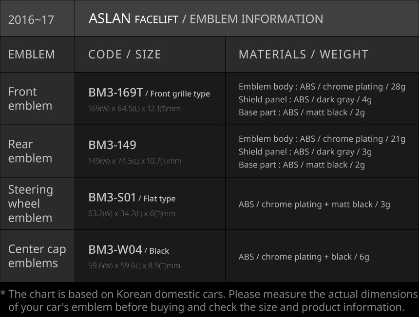The width and height of the screenshot is (419, 317).
Task: Select the MATERIALS / WEIGHT column header
Action: pos(303,55)
